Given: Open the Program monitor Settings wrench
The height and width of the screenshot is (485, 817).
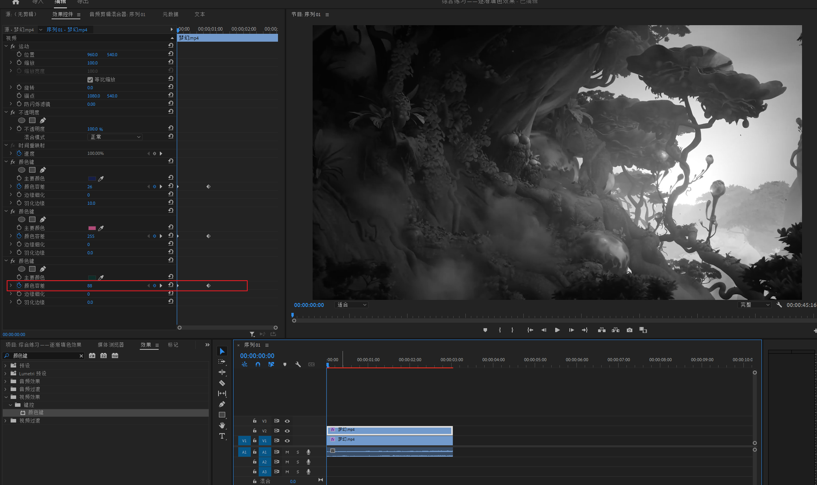Looking at the screenshot, I should (x=779, y=305).
